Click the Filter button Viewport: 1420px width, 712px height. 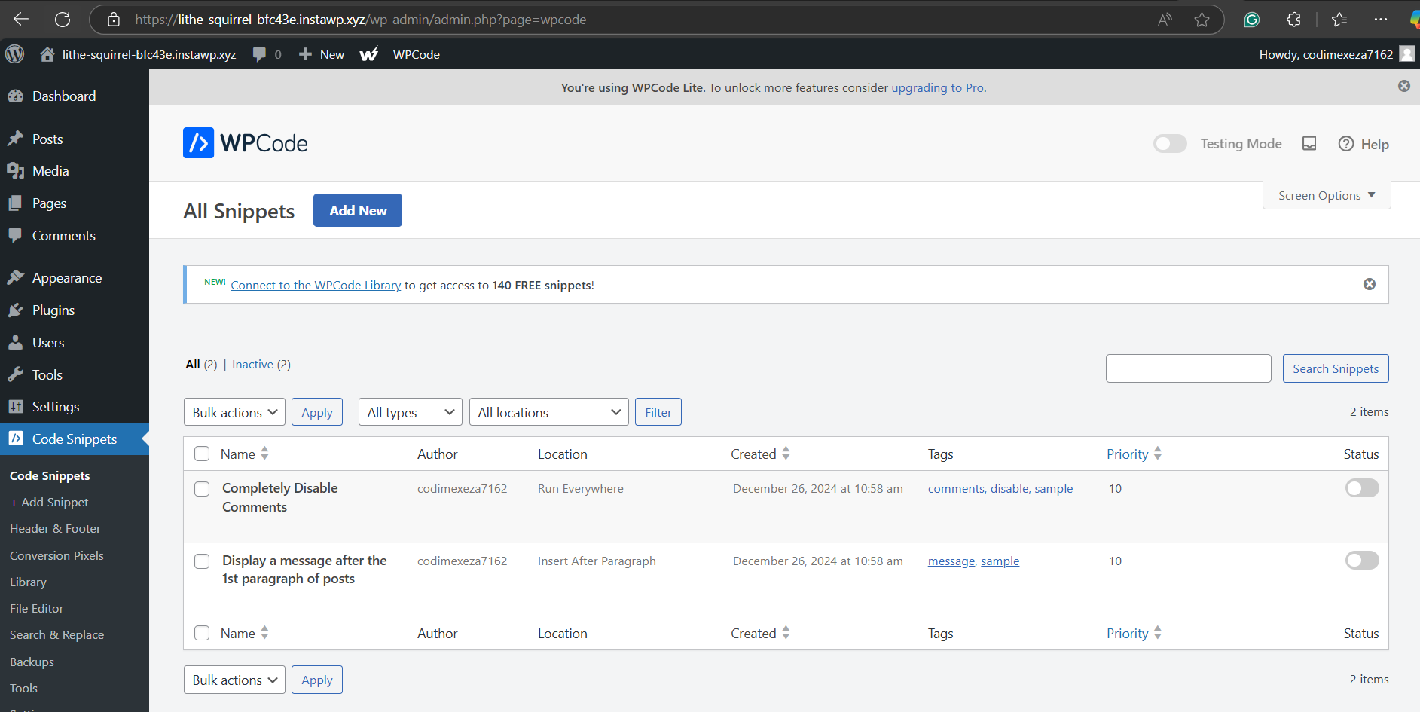pos(658,412)
